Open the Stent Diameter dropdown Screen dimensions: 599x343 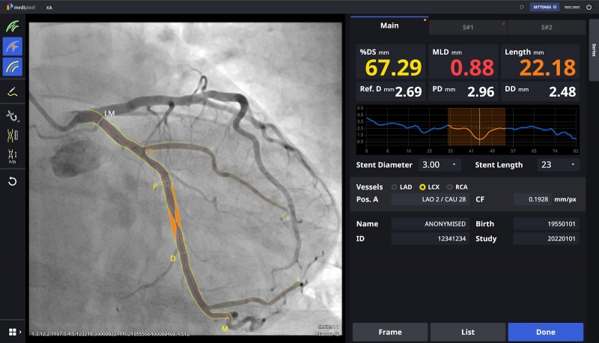[x=440, y=164]
